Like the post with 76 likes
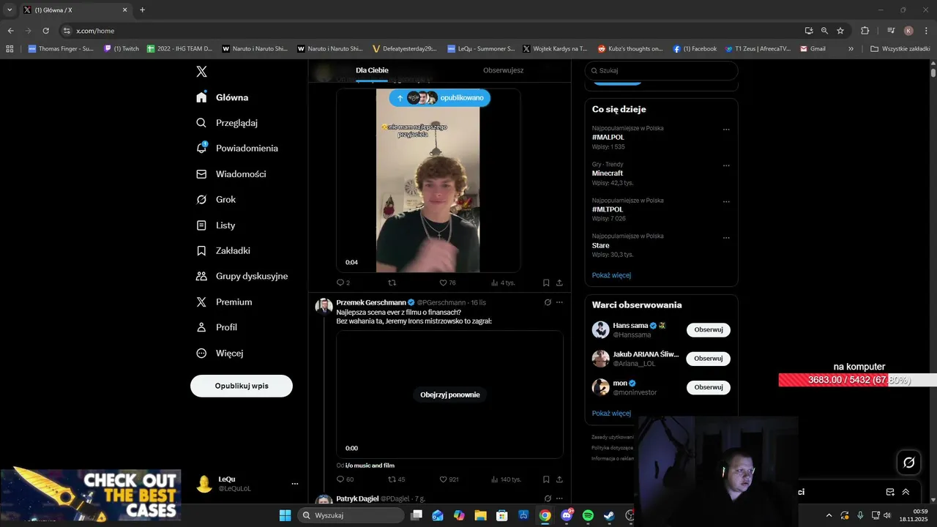This screenshot has width=937, height=527. click(447, 283)
